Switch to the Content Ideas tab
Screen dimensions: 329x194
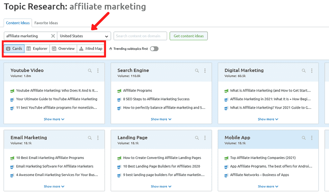click(18, 23)
